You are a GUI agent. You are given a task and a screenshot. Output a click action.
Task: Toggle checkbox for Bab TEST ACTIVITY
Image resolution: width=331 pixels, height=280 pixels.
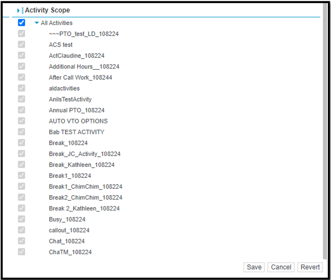point(21,132)
